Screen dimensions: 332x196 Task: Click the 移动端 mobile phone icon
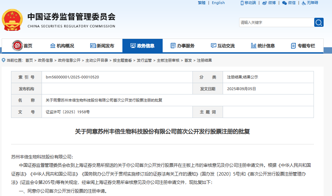pos(242,3)
